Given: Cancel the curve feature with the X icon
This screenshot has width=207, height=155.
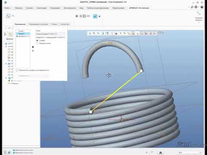Looking at the screenshot, I should [100, 16].
